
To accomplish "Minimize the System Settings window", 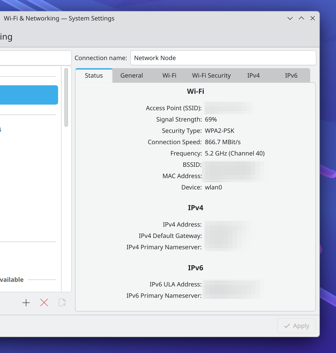I will [x=290, y=18].
